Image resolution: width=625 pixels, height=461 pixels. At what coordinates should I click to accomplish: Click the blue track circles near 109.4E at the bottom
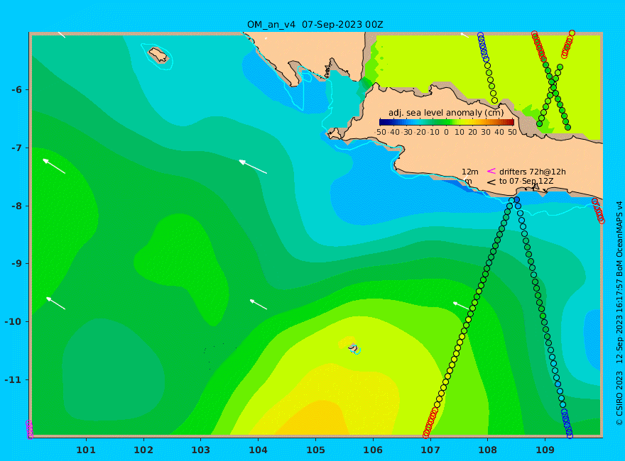click(x=567, y=423)
